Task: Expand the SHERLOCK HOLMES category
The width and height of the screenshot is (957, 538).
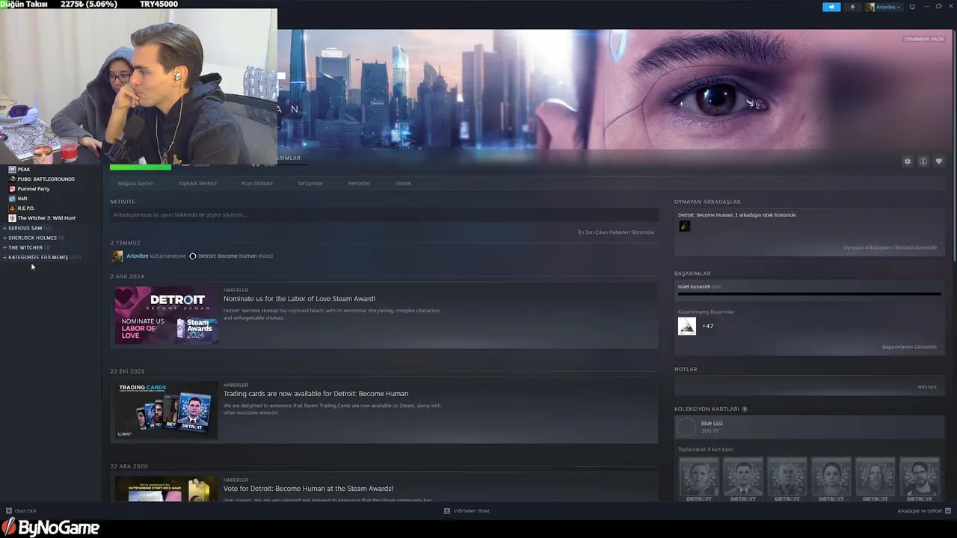Action: click(x=34, y=238)
